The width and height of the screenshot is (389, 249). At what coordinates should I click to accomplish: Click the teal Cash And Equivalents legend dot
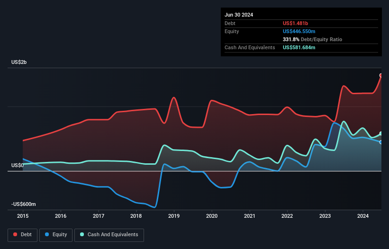82,234
